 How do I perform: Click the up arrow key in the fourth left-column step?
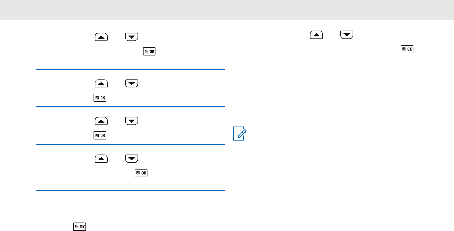tap(101, 159)
